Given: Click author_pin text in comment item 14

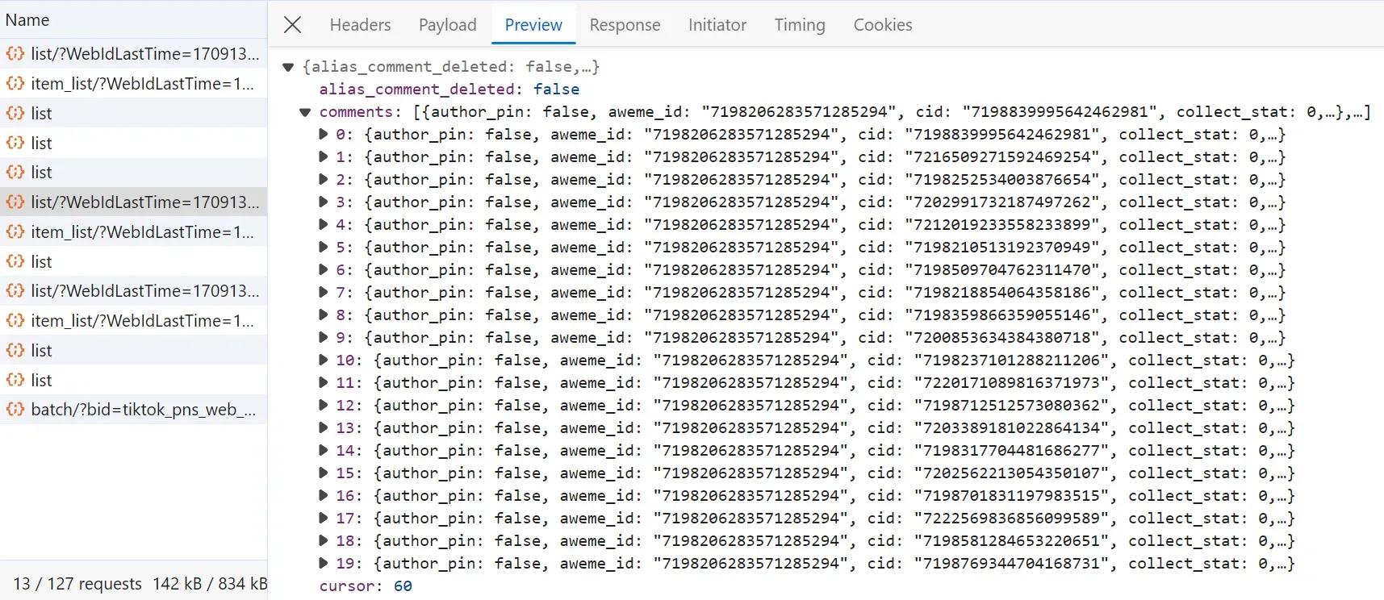Looking at the screenshot, I should (429, 451).
